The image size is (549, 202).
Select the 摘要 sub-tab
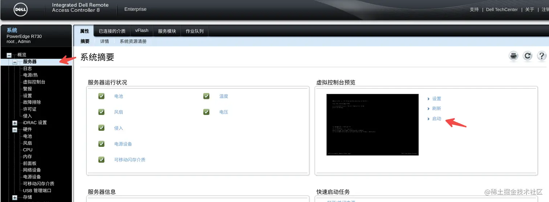coord(85,41)
